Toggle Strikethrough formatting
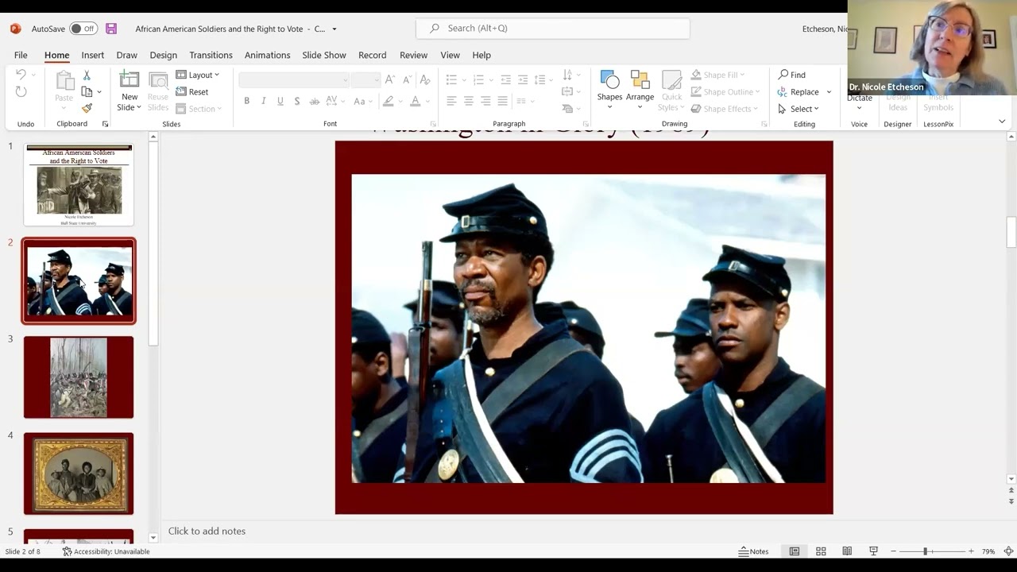The image size is (1017, 572). (x=315, y=101)
